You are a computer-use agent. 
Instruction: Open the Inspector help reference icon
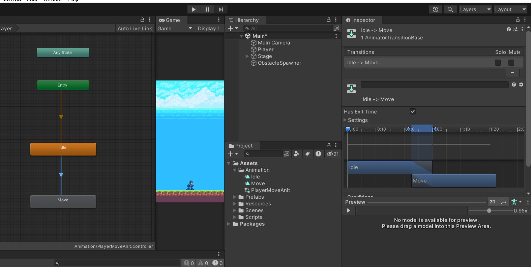pyautogui.click(x=509, y=30)
